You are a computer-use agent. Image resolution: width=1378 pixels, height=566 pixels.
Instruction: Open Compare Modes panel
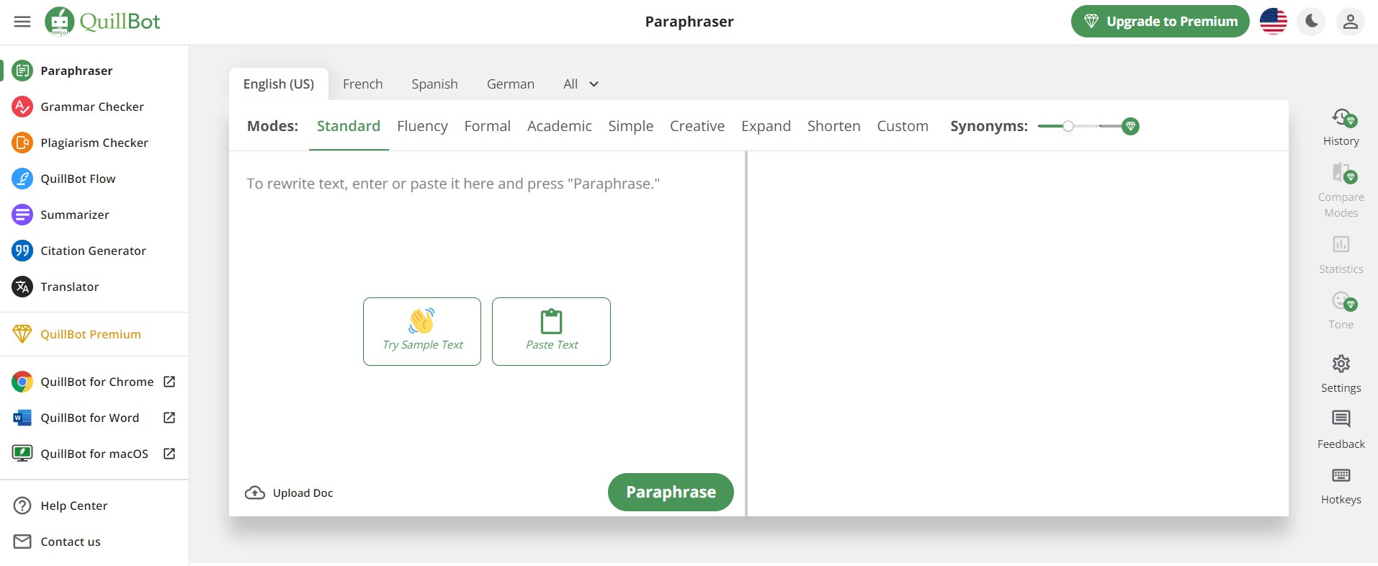1341,192
